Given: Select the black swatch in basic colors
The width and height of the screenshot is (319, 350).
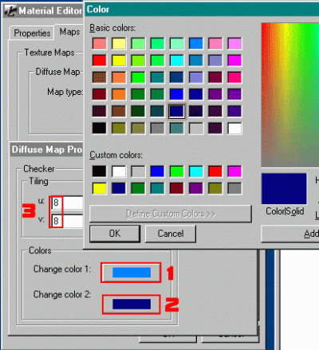Looking at the screenshot, I should tap(100, 128).
